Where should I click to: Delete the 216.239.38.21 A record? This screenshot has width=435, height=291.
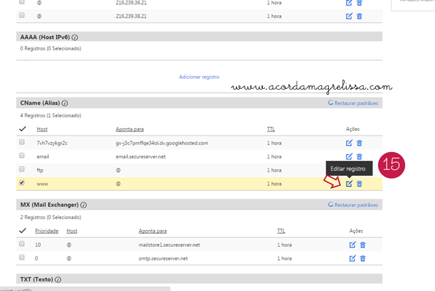click(x=360, y=16)
